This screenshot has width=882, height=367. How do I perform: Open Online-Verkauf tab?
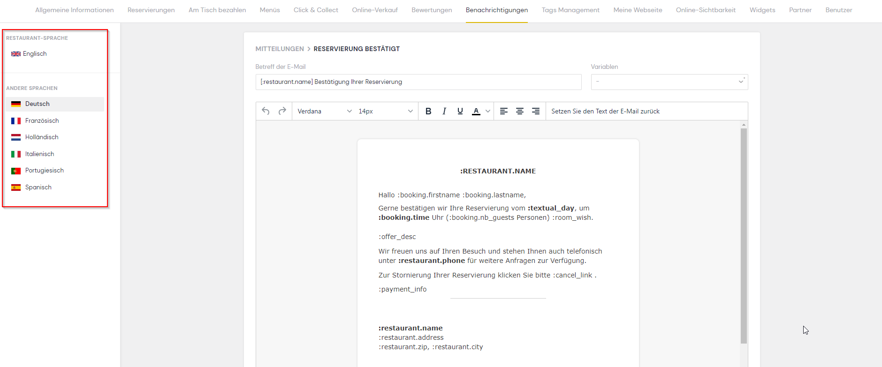pyautogui.click(x=375, y=10)
